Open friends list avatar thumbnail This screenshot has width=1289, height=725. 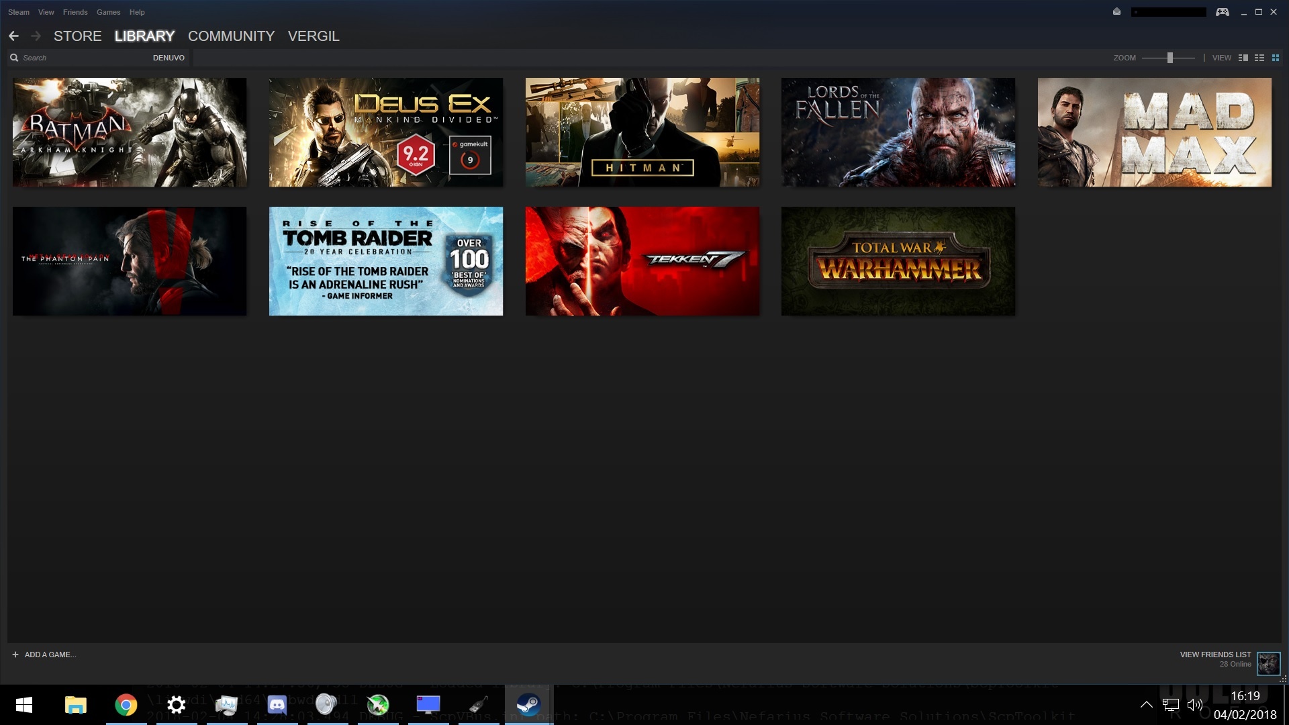click(1268, 663)
